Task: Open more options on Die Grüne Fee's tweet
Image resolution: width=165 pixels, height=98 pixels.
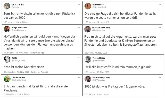Action: click(79, 77)
